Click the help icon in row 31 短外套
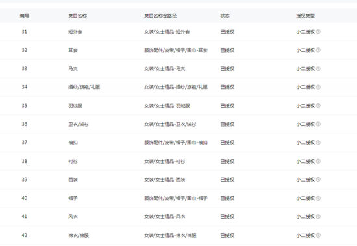The width and height of the screenshot is (357, 246). (x=318, y=32)
